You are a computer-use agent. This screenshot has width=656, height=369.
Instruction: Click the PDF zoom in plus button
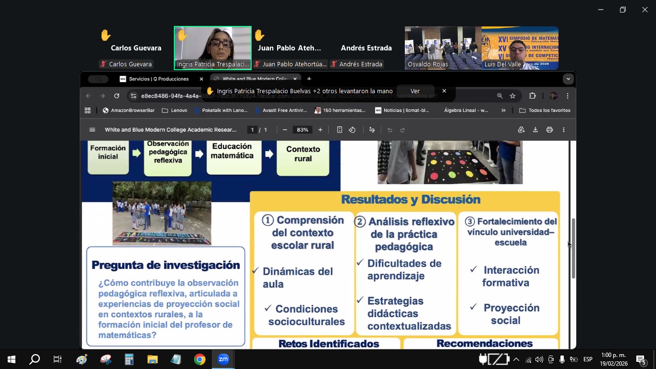pos(320,130)
